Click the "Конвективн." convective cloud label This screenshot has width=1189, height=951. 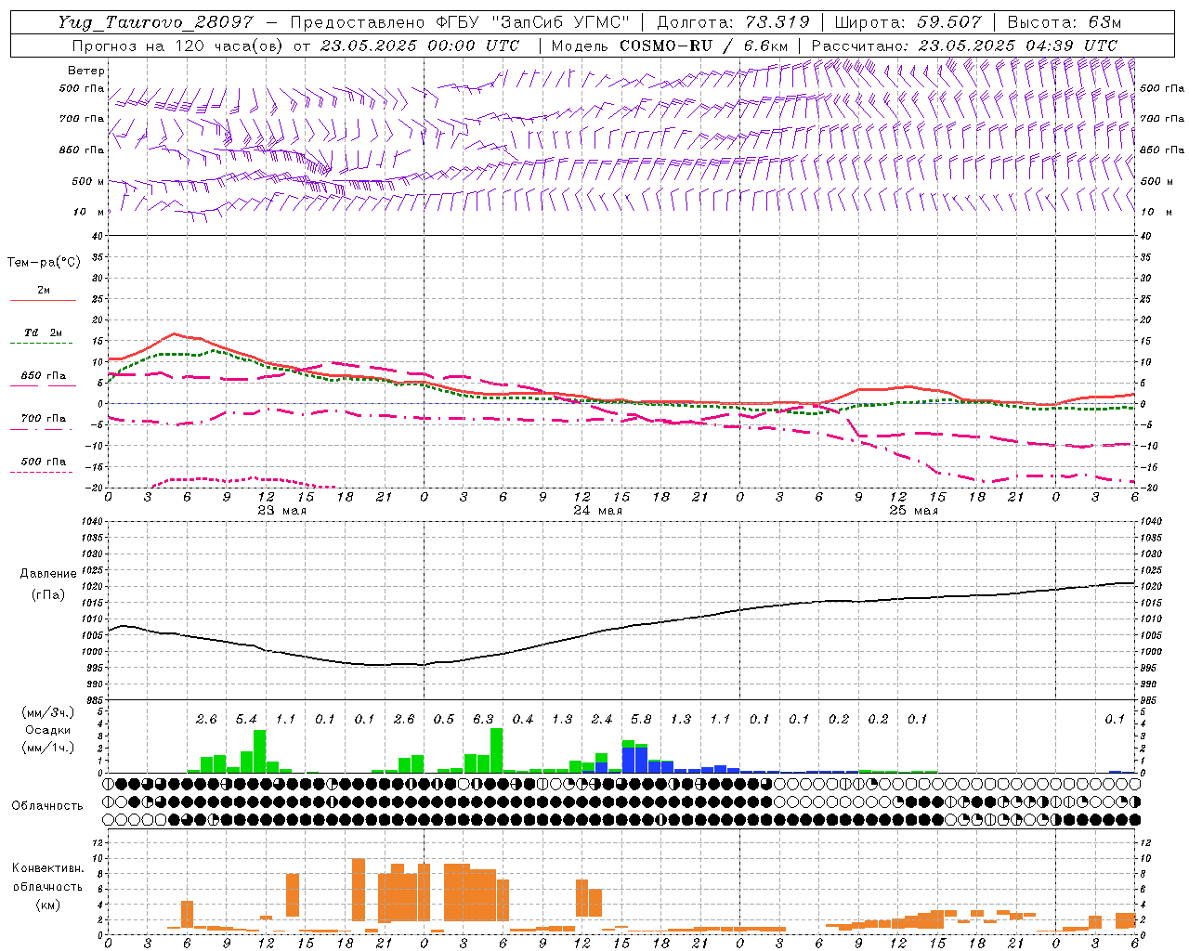[x=47, y=868]
